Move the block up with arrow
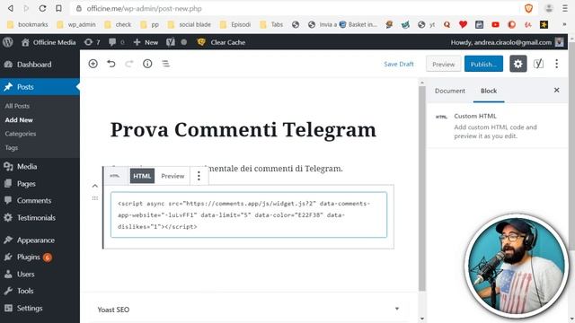 tap(95, 186)
